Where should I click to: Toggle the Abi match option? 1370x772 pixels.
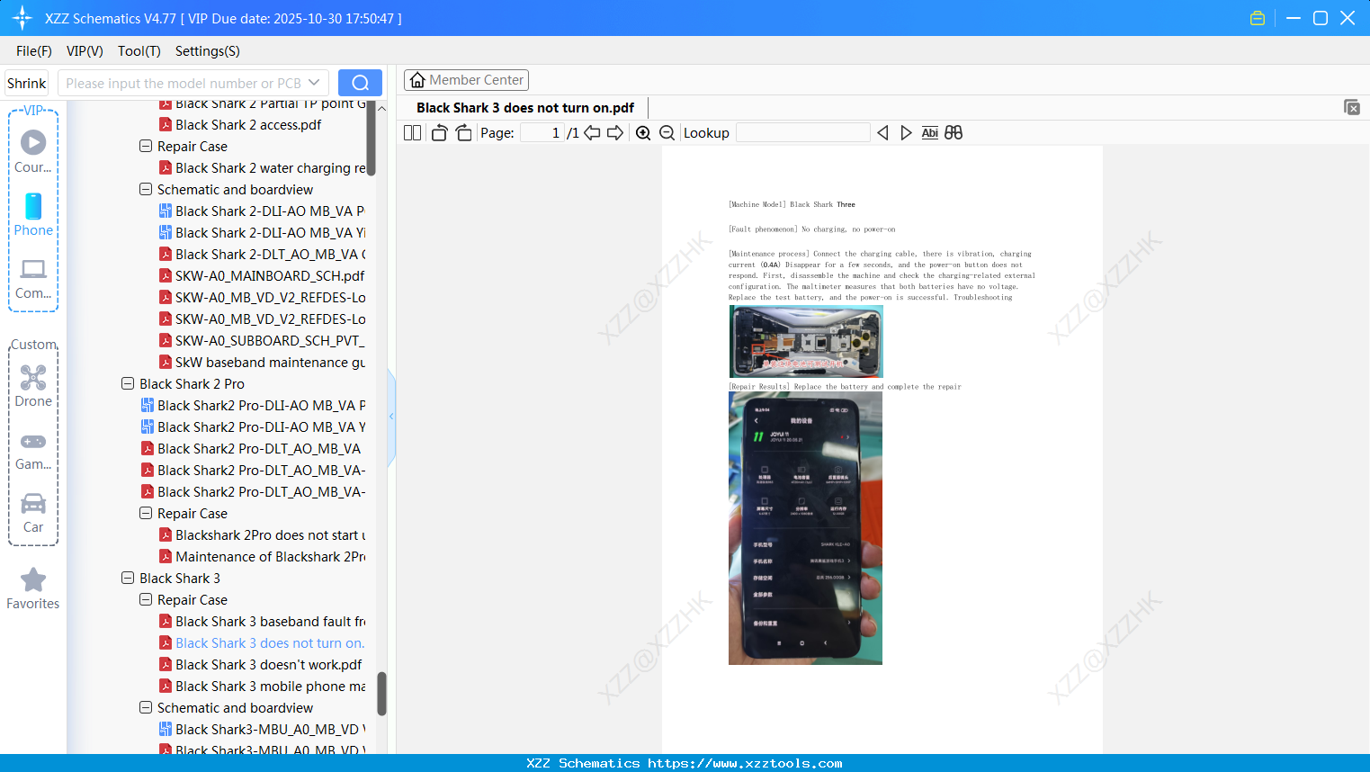(x=930, y=133)
